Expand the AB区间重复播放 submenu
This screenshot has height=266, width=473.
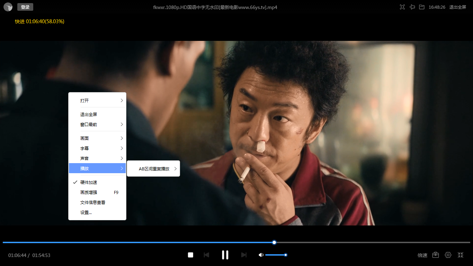coord(154,169)
